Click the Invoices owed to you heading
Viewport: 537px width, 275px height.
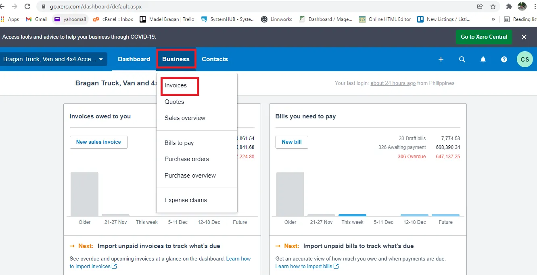[100, 116]
